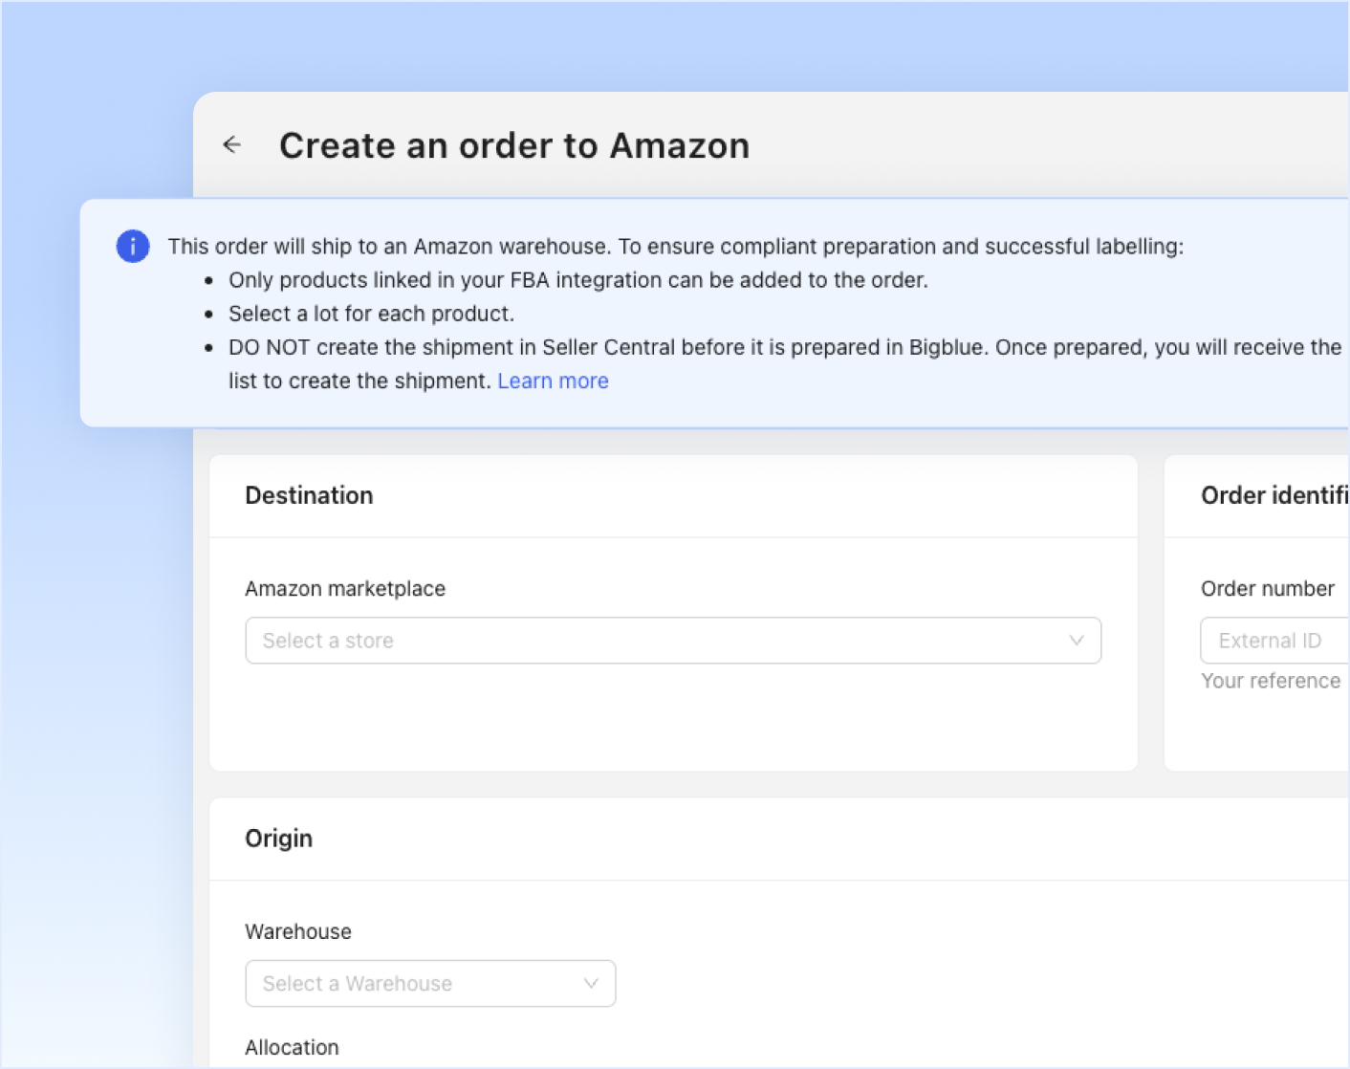Image resolution: width=1350 pixels, height=1069 pixels.
Task: Click the Create an order to Amazon title
Action: [514, 145]
